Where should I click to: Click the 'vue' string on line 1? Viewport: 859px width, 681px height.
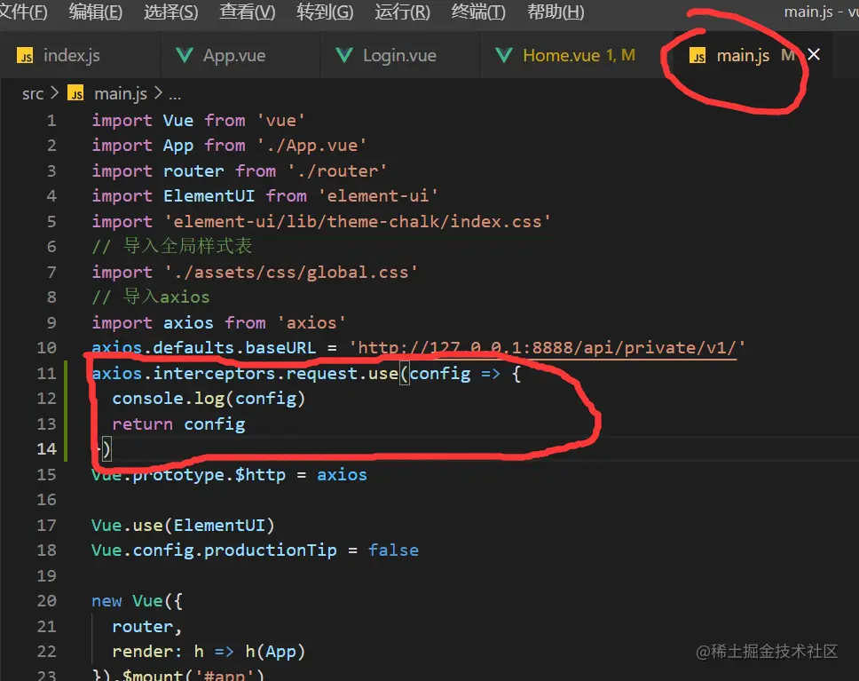[280, 120]
